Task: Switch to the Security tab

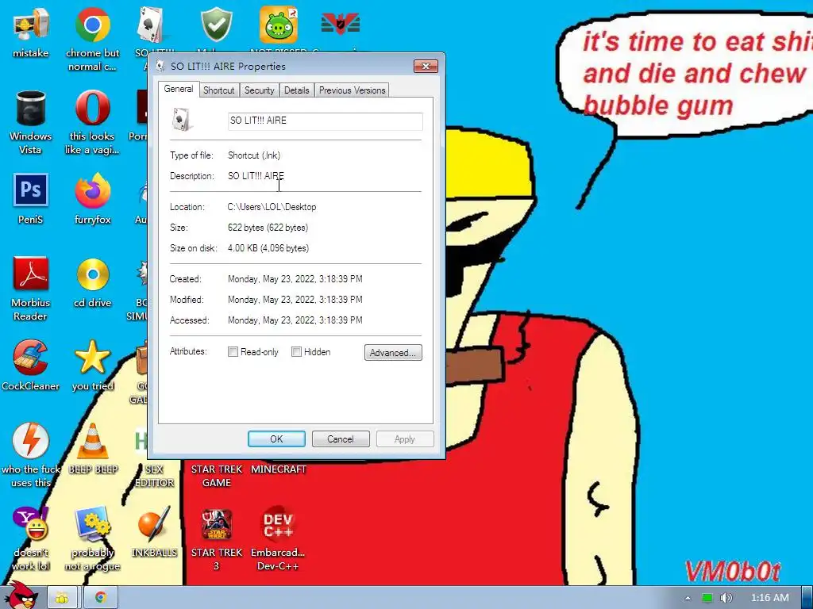Action: pyautogui.click(x=259, y=90)
